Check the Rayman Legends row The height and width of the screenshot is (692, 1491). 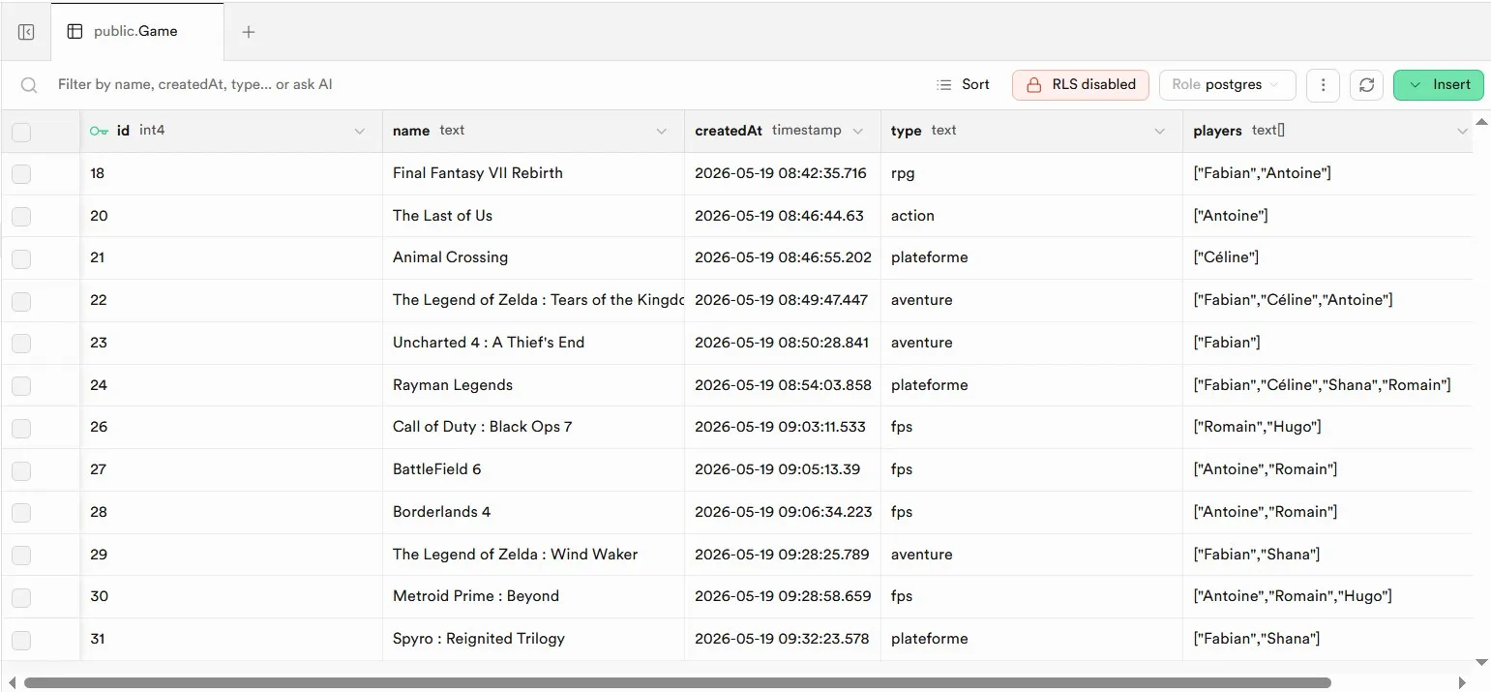coord(21,385)
